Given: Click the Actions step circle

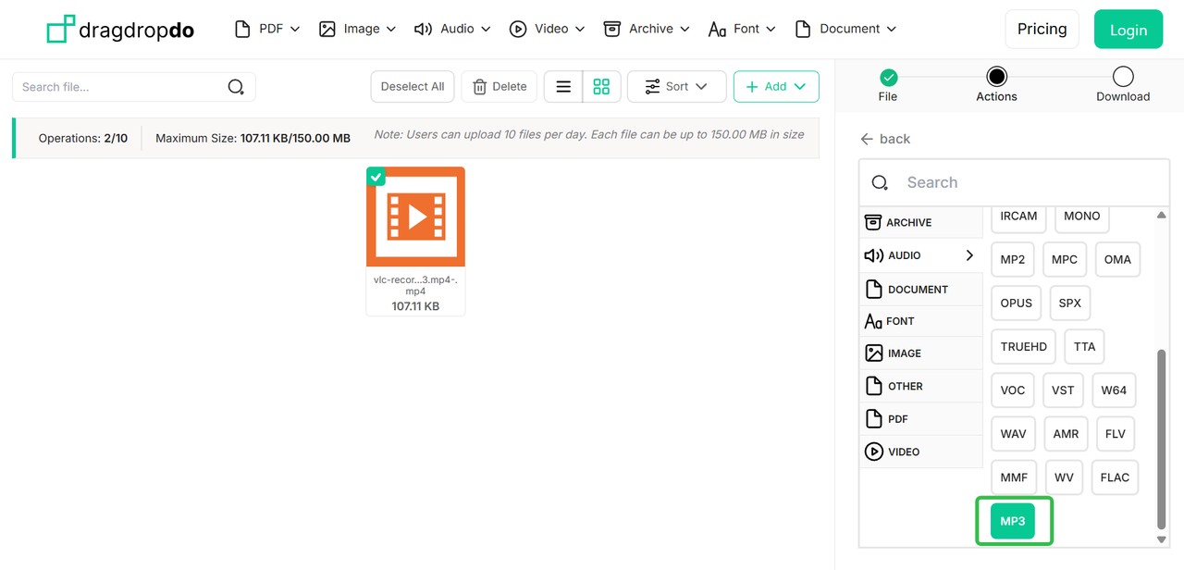Looking at the screenshot, I should coord(996,77).
